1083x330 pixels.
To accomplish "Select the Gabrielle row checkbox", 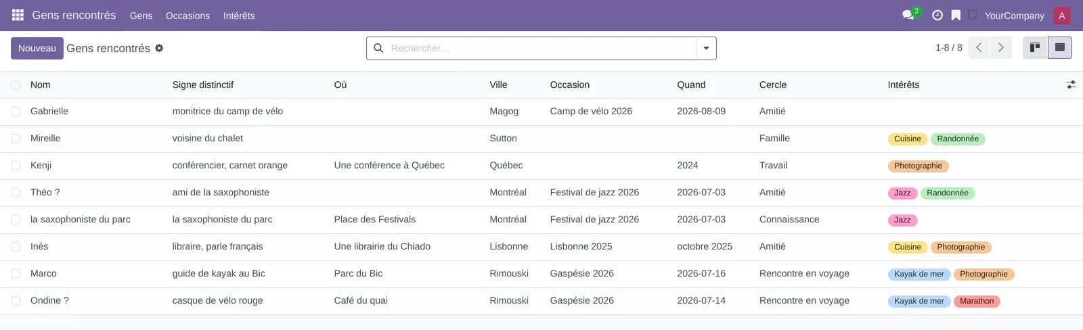I will (16, 112).
